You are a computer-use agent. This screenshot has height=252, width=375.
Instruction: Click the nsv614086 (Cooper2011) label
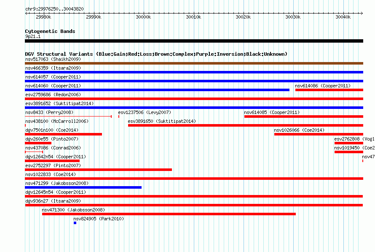(x=323, y=86)
